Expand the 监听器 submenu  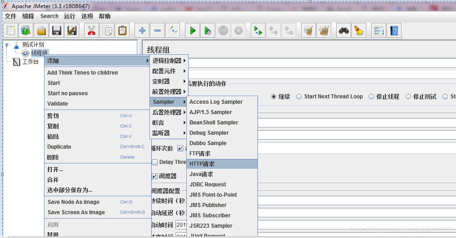click(x=169, y=133)
